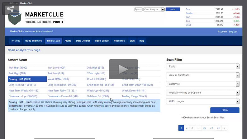Click the Log out link
This screenshot has width=247, height=139.
click(x=233, y=32)
